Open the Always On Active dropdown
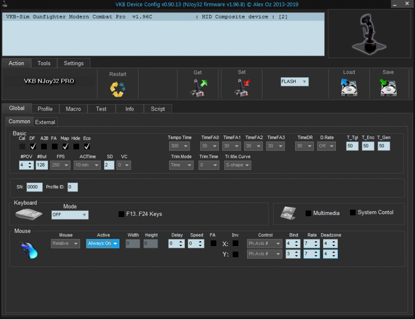This screenshot has width=415, height=320. pyautogui.click(x=103, y=244)
